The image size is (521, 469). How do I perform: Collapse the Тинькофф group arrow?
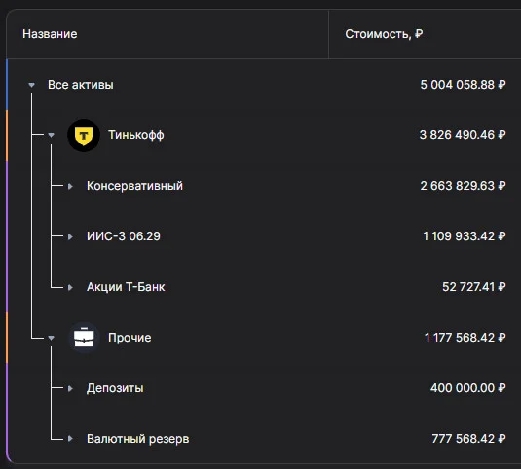(51, 135)
